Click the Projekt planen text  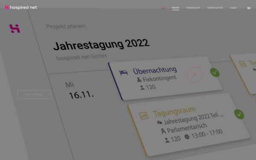tap(66, 26)
